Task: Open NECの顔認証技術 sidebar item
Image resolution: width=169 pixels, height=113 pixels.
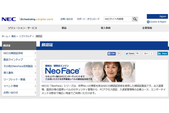Action: pyautogui.click(x=19, y=53)
